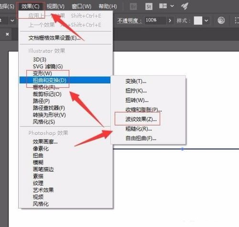Screen dimensions: 239x227
Task: Open the Bridge (Br) icon
Action: pyautogui.click(x=133, y=7)
